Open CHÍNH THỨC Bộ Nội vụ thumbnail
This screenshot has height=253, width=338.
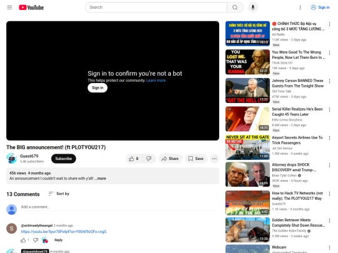(x=247, y=34)
